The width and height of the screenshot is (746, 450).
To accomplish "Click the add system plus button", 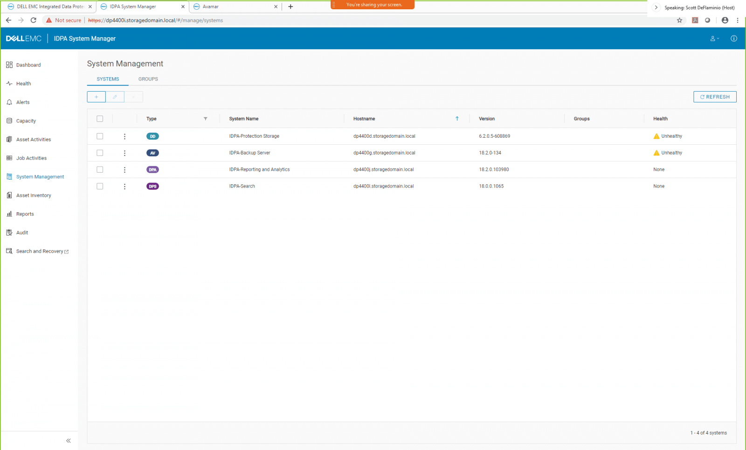I will (96, 97).
